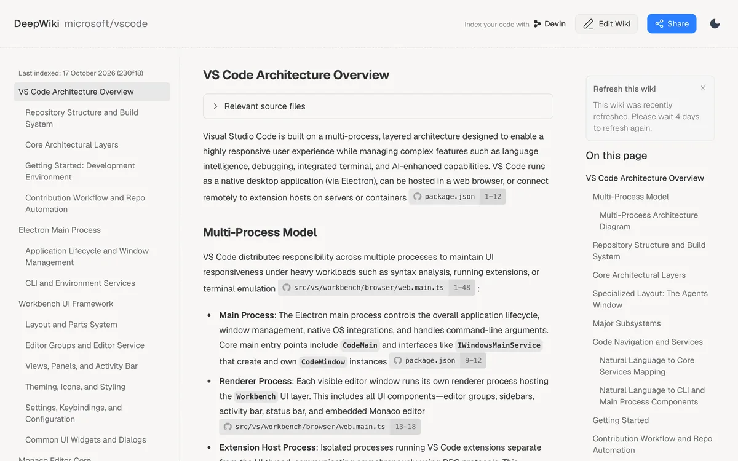Image resolution: width=738 pixels, height=461 pixels.
Task: Jump to Contribution Workflow and Repo Automation in On this page
Action: pos(653,444)
